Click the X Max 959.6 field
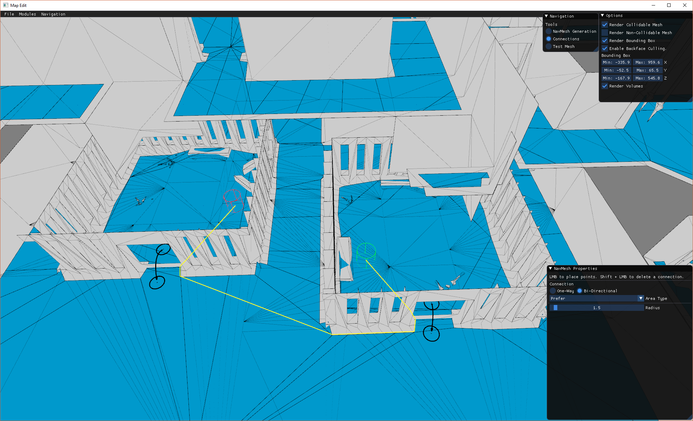Viewport: 693px width, 421px height. tap(648, 62)
